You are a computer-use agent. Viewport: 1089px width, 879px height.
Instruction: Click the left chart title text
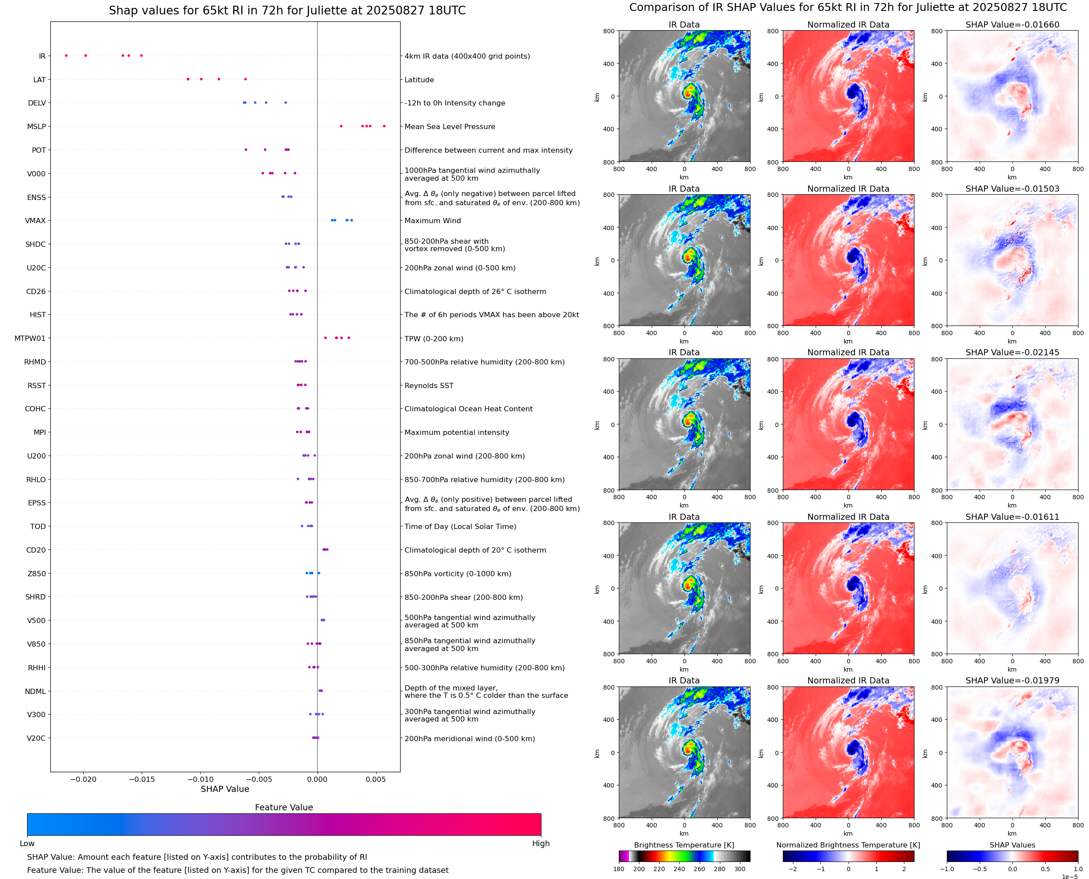point(287,11)
